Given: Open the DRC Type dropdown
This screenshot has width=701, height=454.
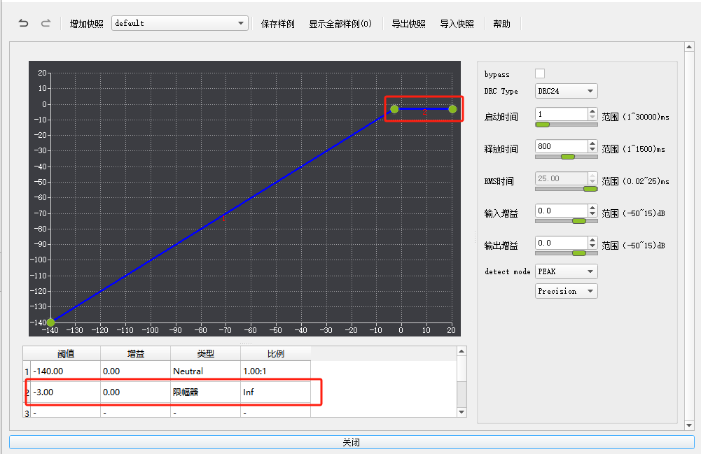Looking at the screenshot, I should point(566,91).
